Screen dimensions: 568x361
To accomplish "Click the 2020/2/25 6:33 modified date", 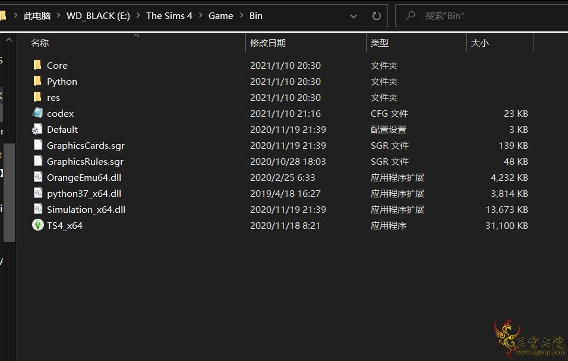I will tap(283, 177).
